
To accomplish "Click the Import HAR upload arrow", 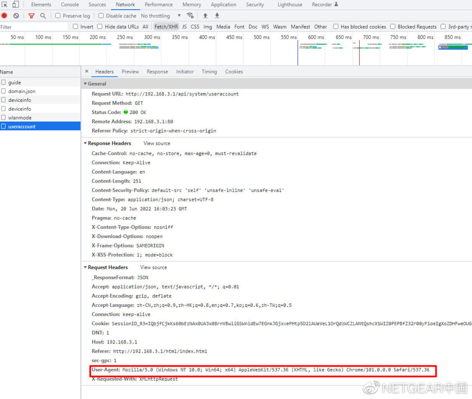I will [x=205, y=16].
